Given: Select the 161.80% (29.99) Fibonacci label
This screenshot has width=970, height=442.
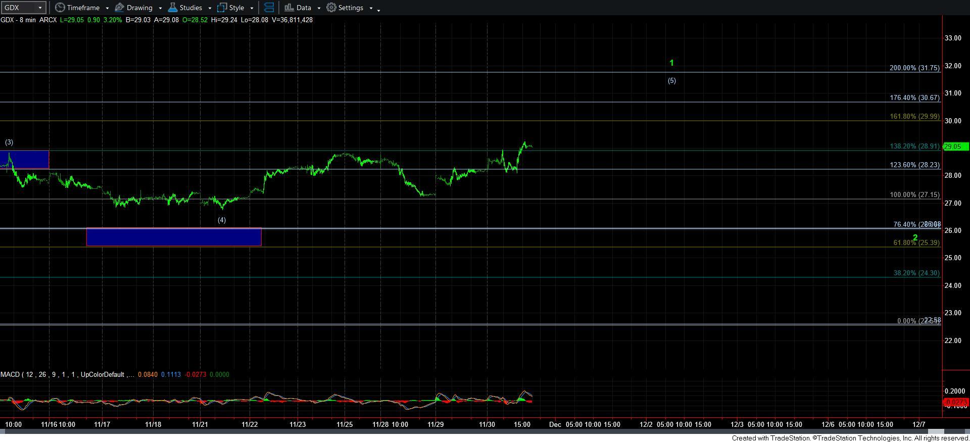Looking at the screenshot, I should [914, 116].
